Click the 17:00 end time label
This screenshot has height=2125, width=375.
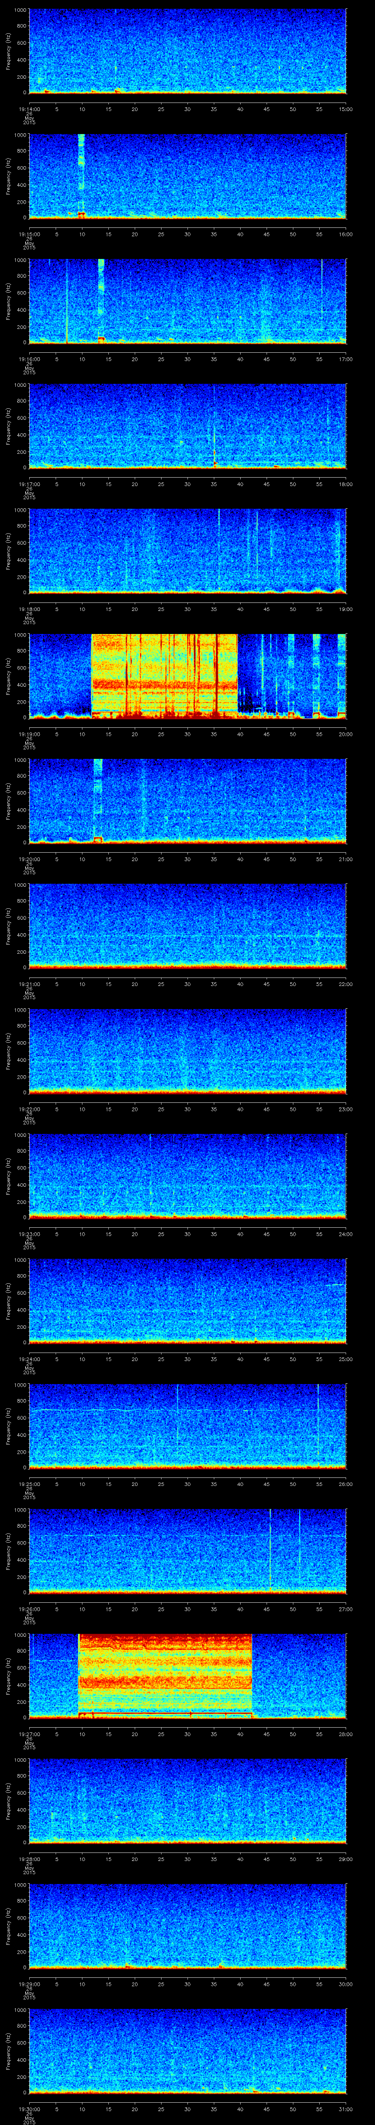[346, 359]
